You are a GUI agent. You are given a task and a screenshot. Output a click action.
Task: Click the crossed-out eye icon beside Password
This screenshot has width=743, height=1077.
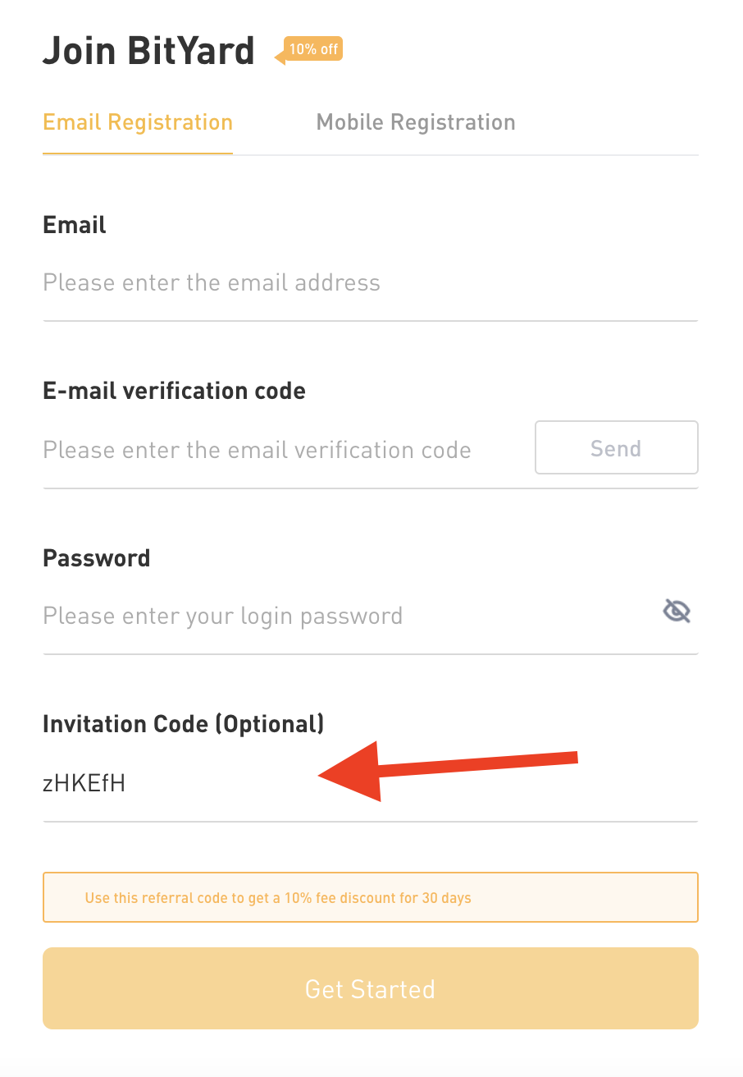tap(675, 611)
